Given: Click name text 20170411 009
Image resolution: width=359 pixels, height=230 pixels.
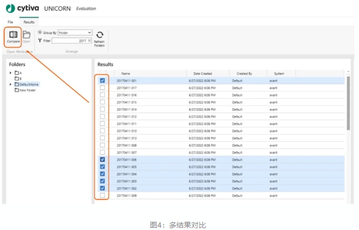Looking at the screenshot, I should (x=127, y=196).
